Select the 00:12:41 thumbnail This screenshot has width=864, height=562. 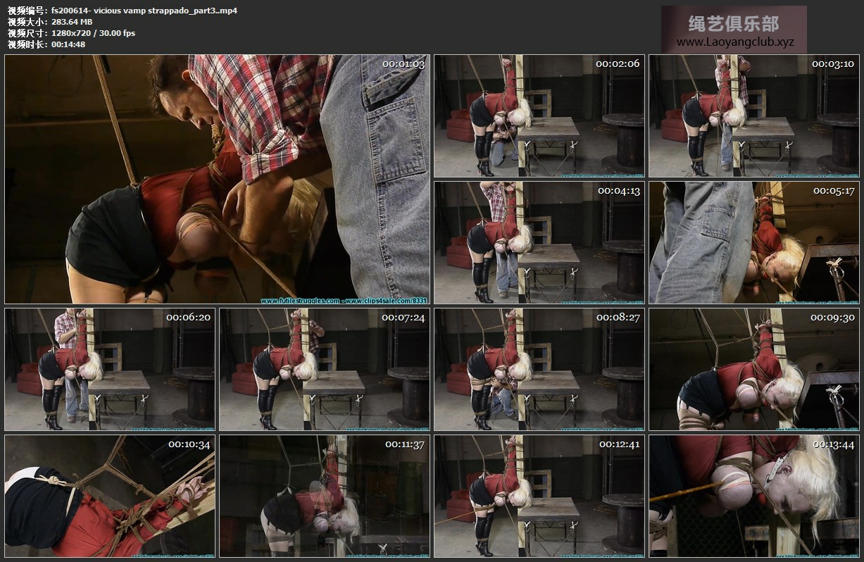point(539,496)
